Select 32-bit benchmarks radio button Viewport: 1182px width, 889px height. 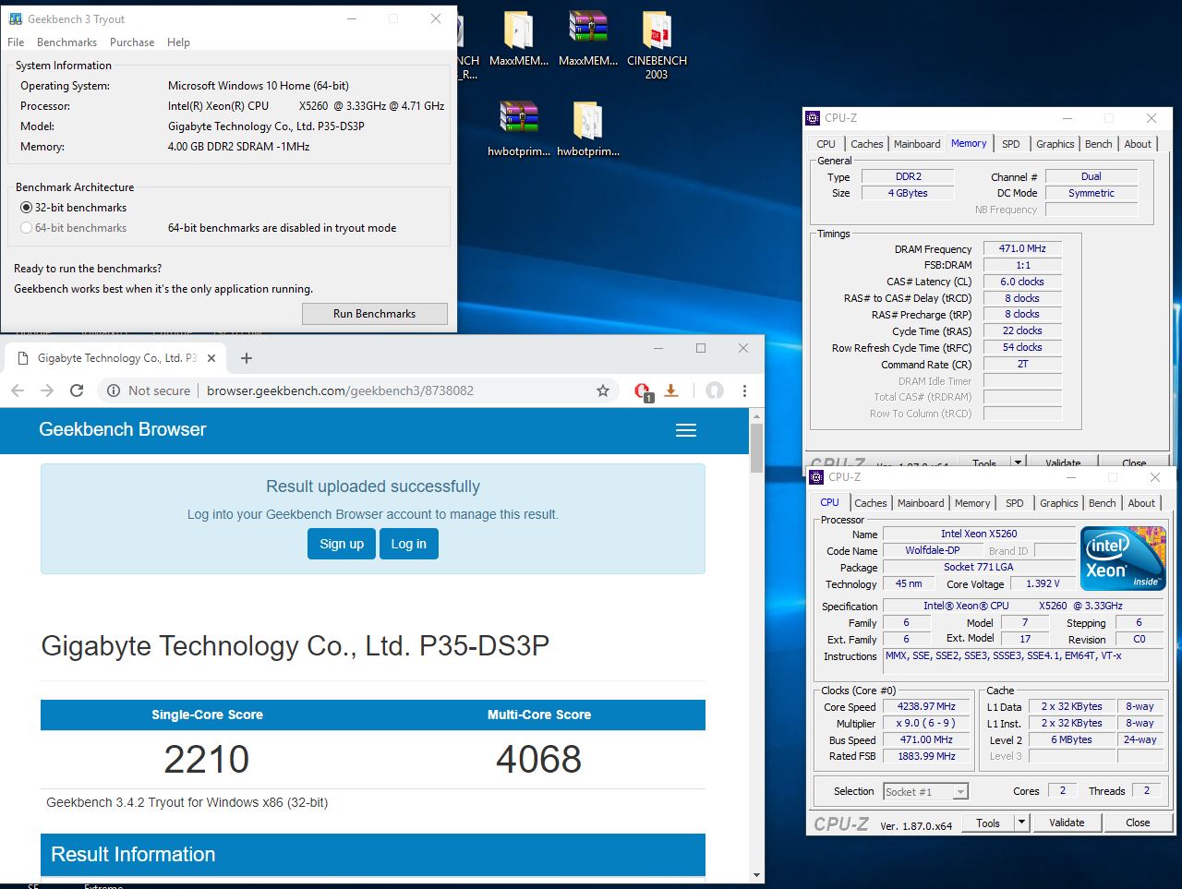26,208
